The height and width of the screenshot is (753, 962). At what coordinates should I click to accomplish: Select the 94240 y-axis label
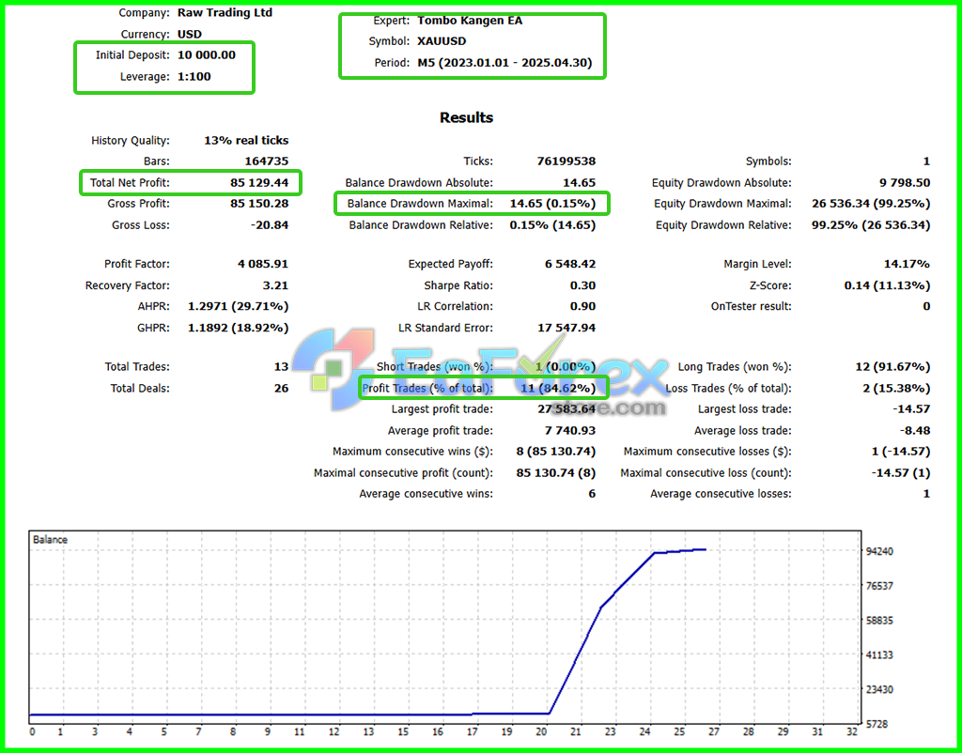pos(878,551)
